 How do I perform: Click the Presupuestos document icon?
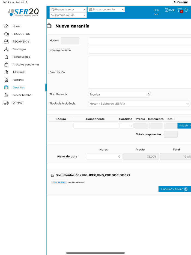pyautogui.click(x=6, y=57)
